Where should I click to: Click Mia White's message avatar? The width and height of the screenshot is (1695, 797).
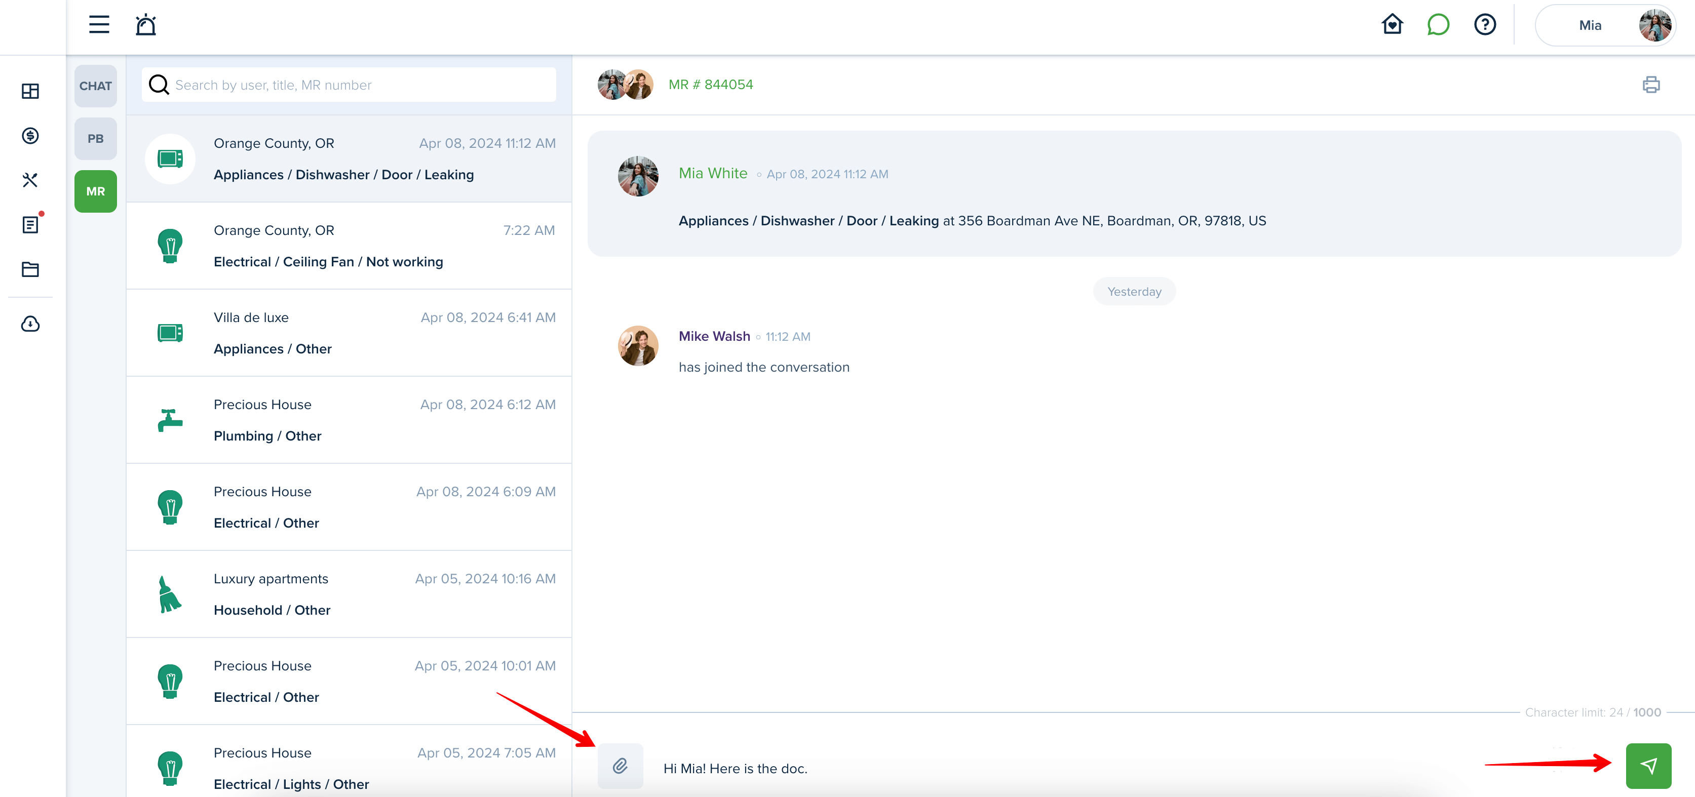click(x=638, y=176)
